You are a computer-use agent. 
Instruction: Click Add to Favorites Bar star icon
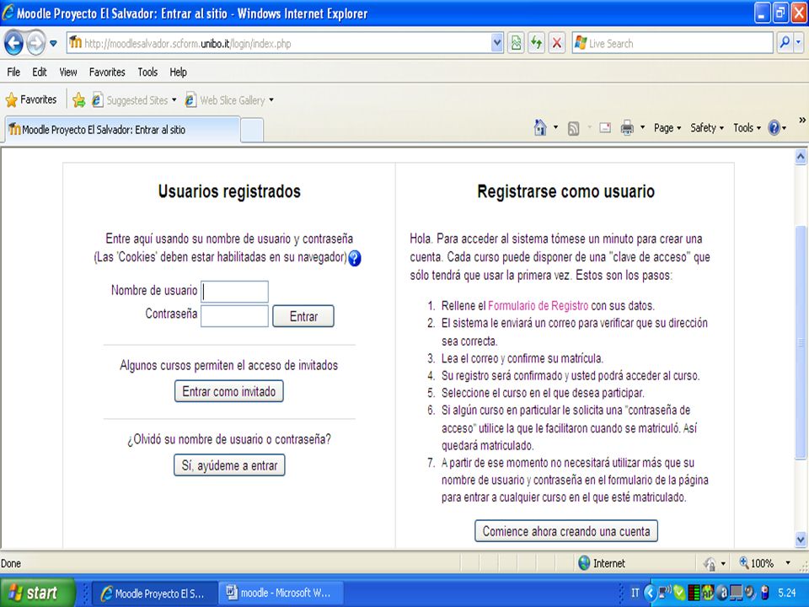(x=79, y=99)
